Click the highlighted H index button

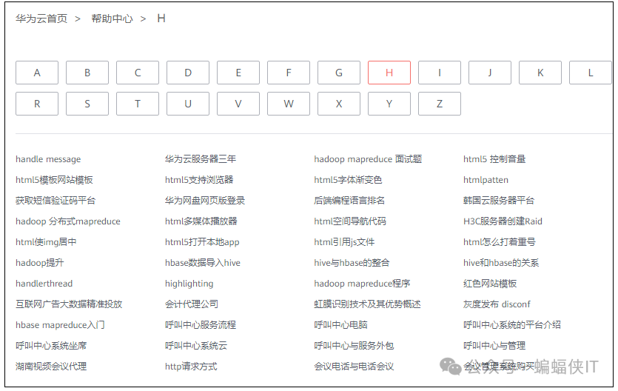click(389, 73)
